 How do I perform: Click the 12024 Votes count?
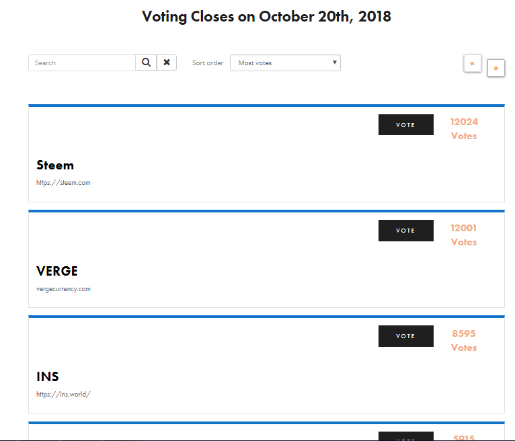464,128
